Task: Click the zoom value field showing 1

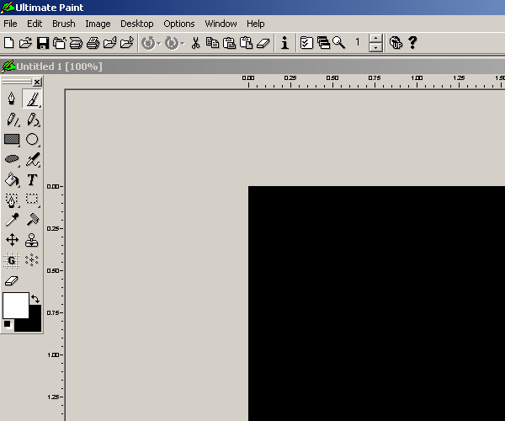Action: pos(358,42)
